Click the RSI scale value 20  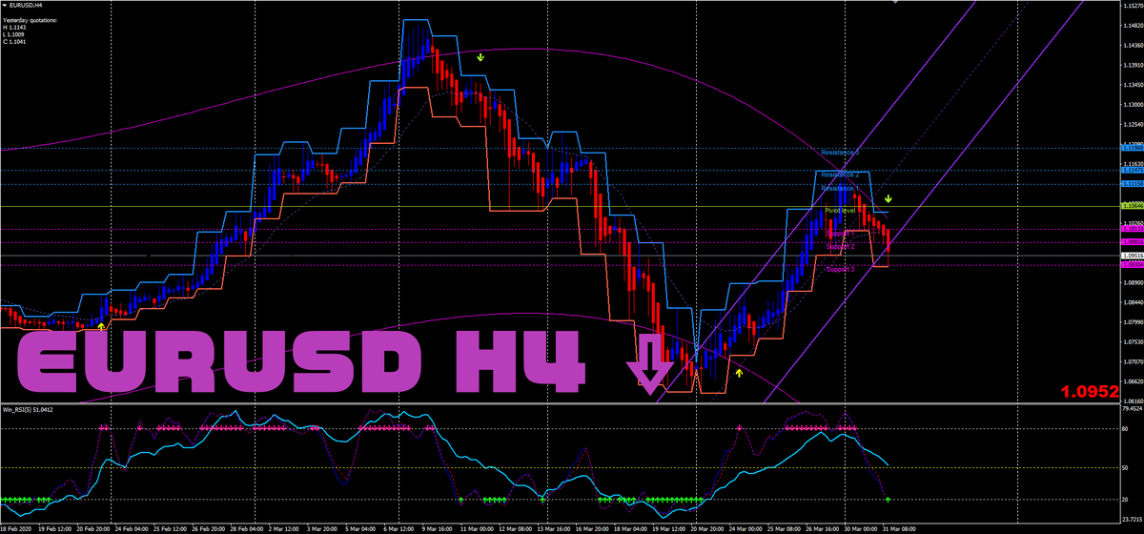(x=1126, y=500)
